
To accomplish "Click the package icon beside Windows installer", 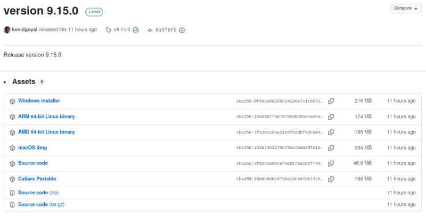I will (12, 102).
